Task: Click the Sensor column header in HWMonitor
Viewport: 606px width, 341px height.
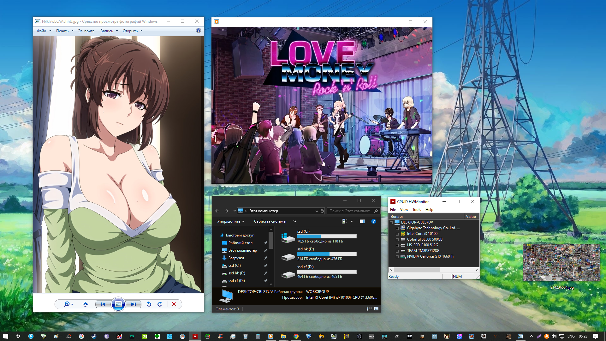Action: pyautogui.click(x=426, y=216)
